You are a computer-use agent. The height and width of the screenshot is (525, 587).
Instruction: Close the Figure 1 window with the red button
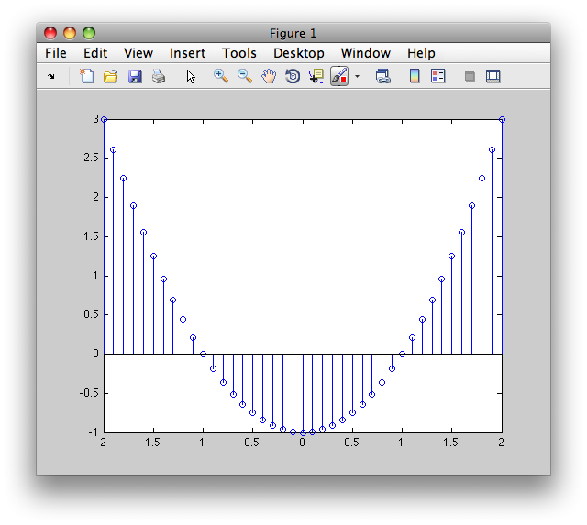point(50,33)
